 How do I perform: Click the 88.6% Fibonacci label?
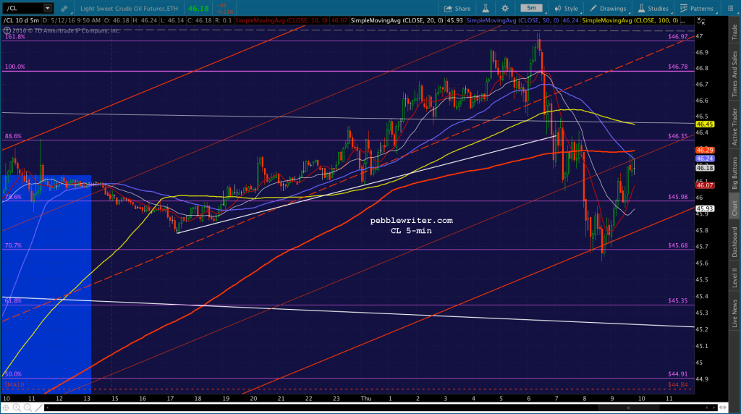[13, 136]
